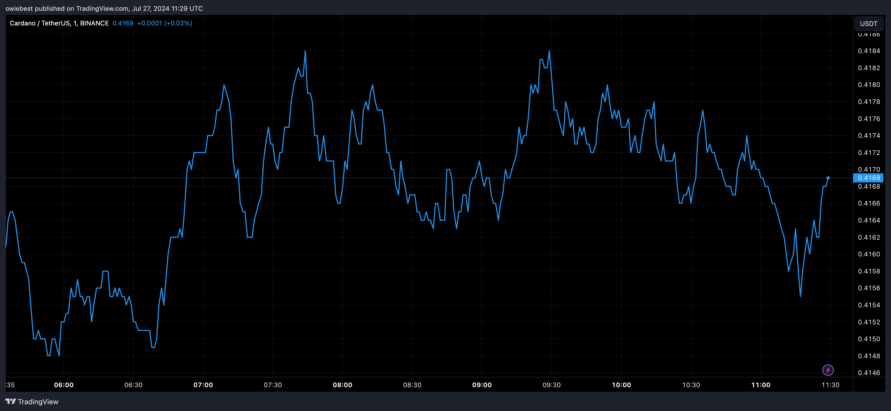Click the 0.4182 price axis label
The image size is (891, 411).
pos(869,68)
